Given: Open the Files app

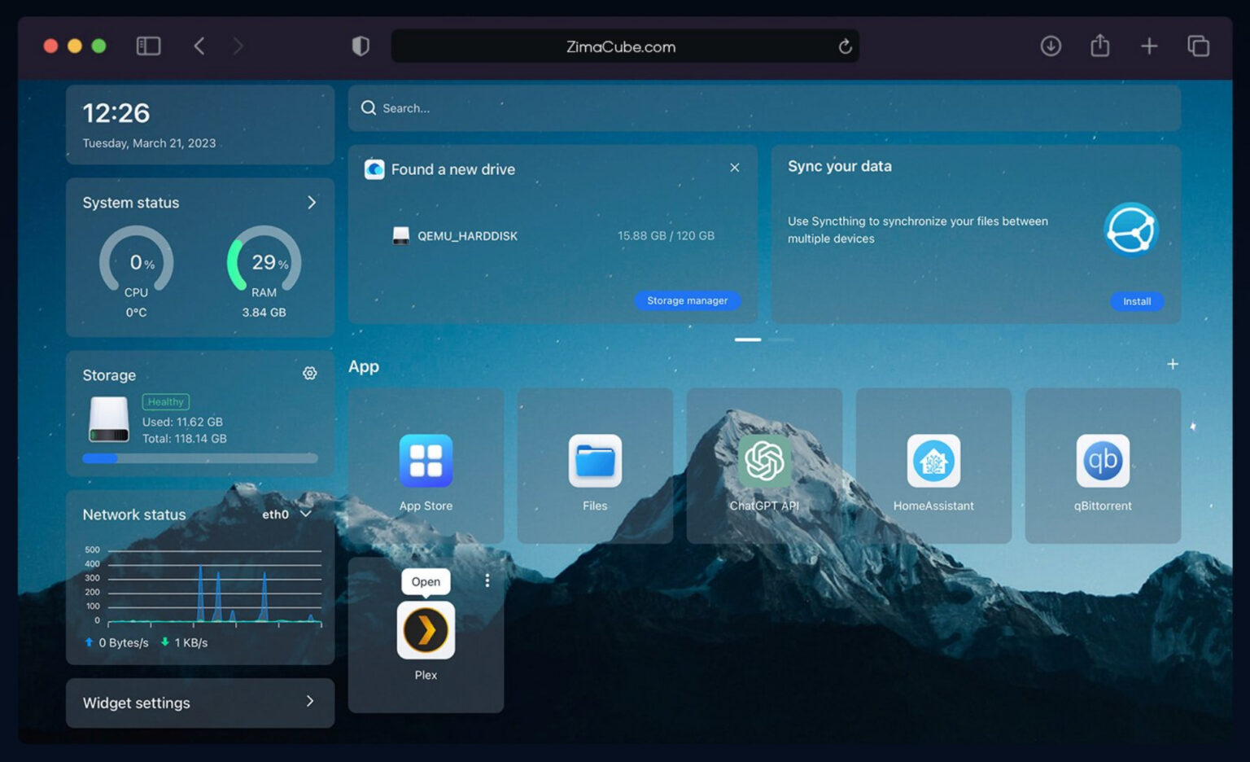Looking at the screenshot, I should (x=595, y=461).
